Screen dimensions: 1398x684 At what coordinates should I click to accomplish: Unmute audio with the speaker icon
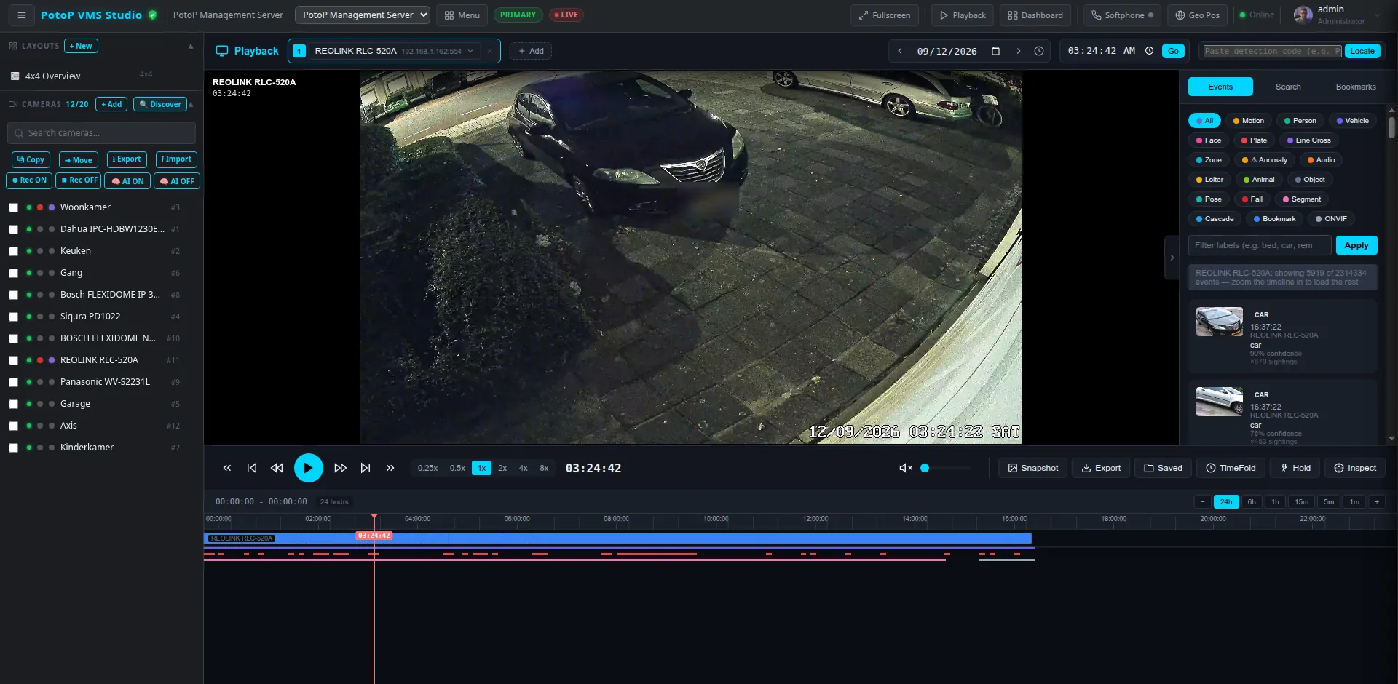[x=906, y=468]
